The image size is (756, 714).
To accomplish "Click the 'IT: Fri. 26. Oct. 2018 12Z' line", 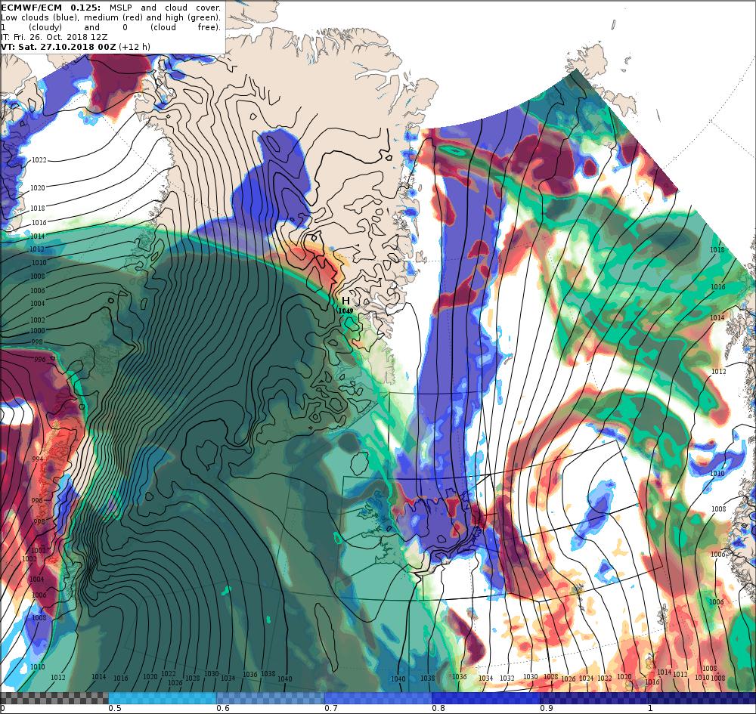I will [54, 37].
